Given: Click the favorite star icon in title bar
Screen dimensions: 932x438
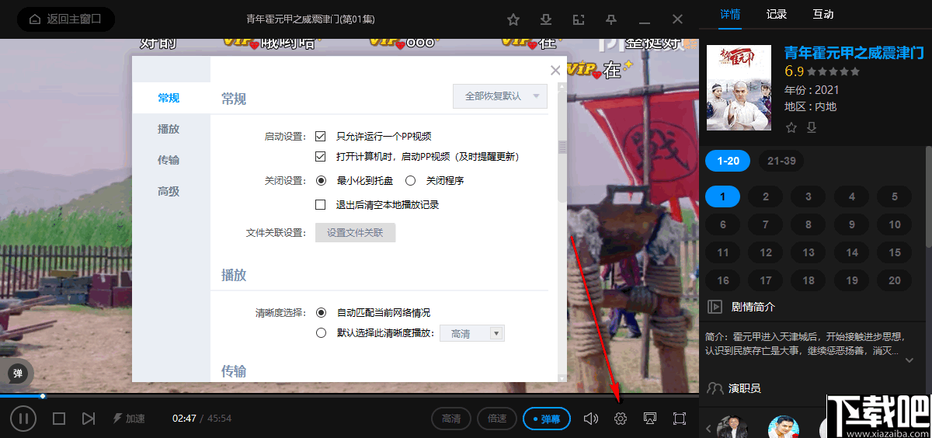Looking at the screenshot, I should (513, 19).
